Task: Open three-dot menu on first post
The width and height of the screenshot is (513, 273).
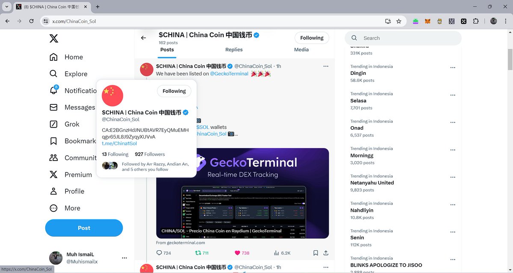Action: coord(326,66)
